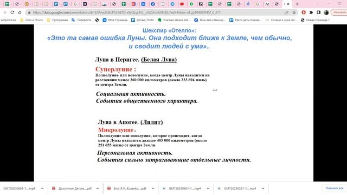The image size is (347, 195).
Task: Open the Новая страница 1 bookmark
Action: coord(315,20)
